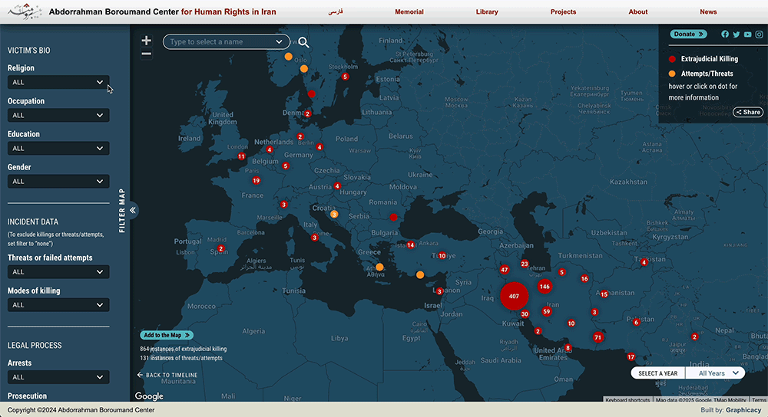This screenshot has height=417, width=768.
Task: Open the Library menu
Action: tap(487, 11)
